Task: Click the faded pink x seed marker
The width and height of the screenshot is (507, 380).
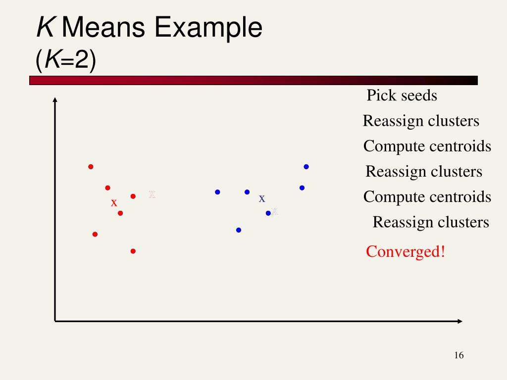Action: [152, 194]
